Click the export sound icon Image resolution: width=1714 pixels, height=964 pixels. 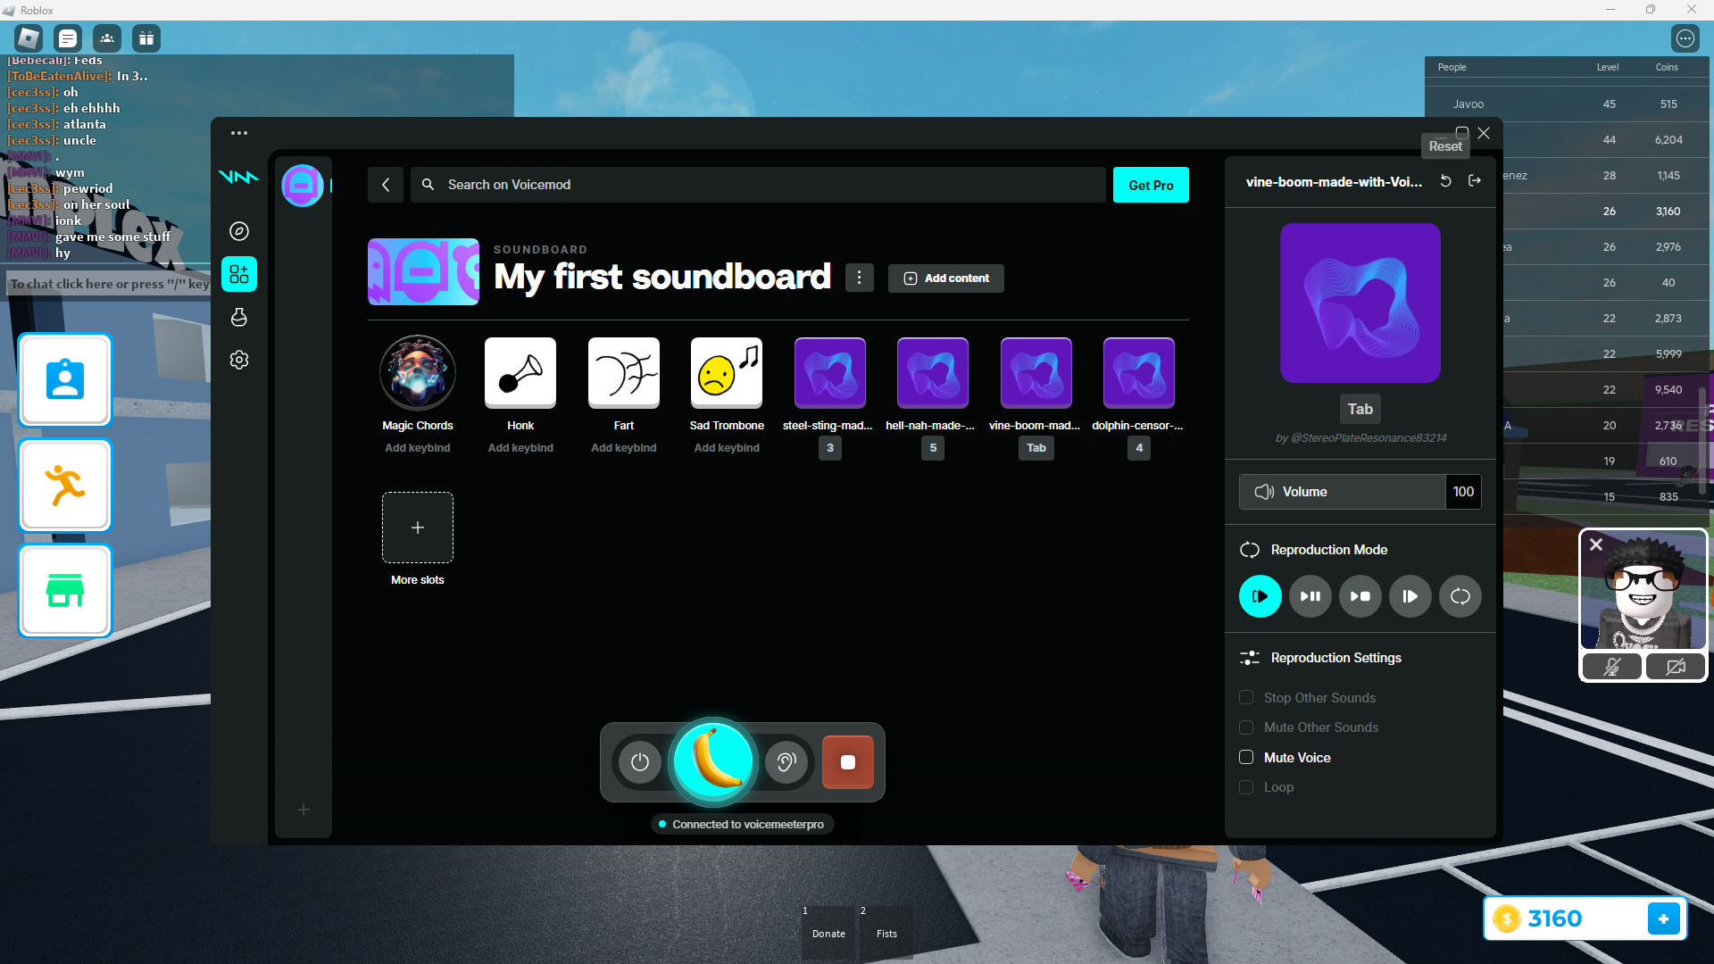tap(1475, 181)
